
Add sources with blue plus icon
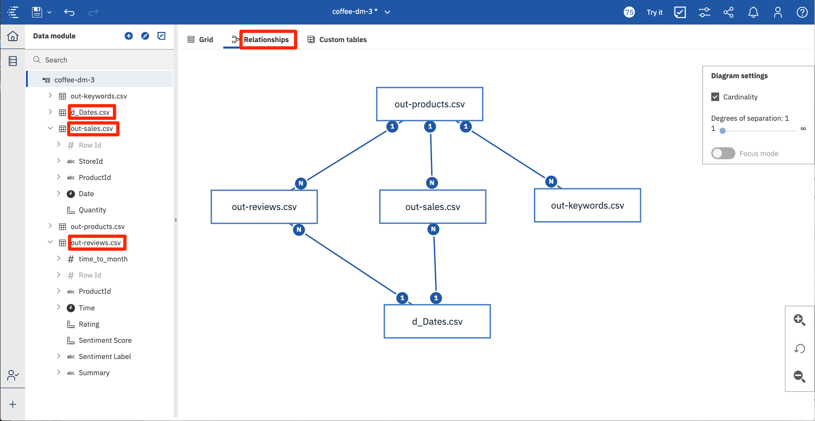click(129, 36)
